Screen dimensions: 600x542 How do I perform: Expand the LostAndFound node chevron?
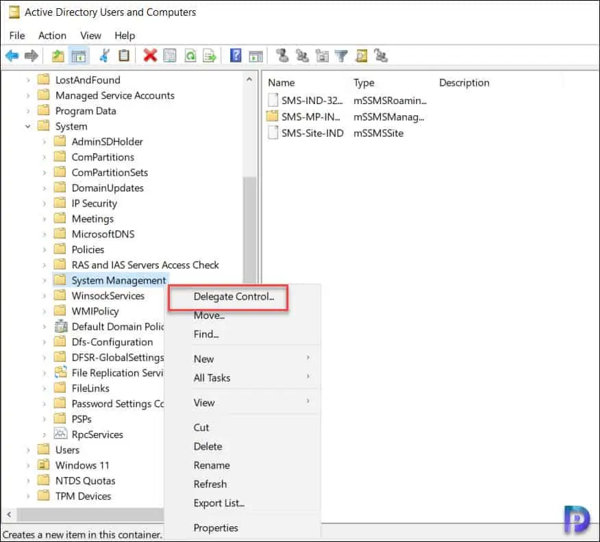tap(28, 80)
